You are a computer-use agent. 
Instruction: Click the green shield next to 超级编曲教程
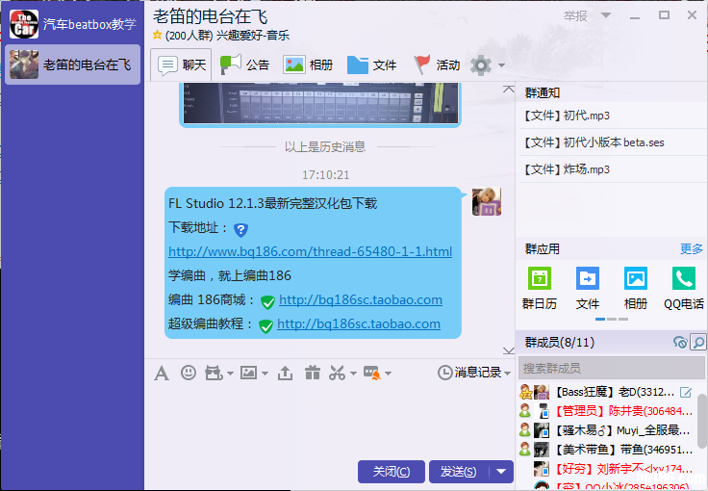(265, 325)
